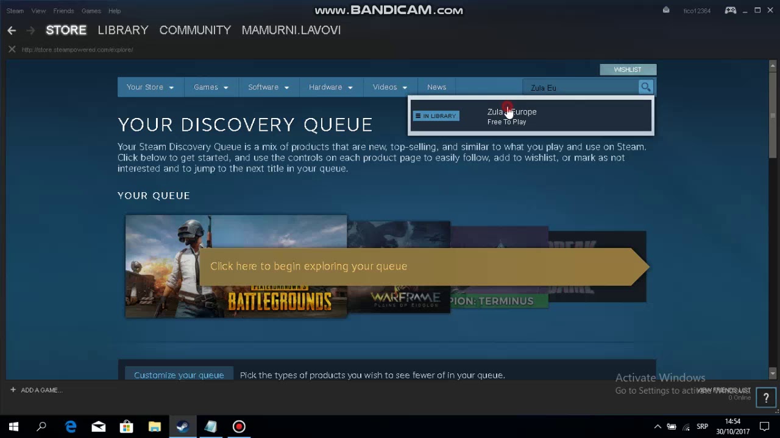Switch to the STORE section
This screenshot has height=438, width=780.
pyautogui.click(x=66, y=30)
